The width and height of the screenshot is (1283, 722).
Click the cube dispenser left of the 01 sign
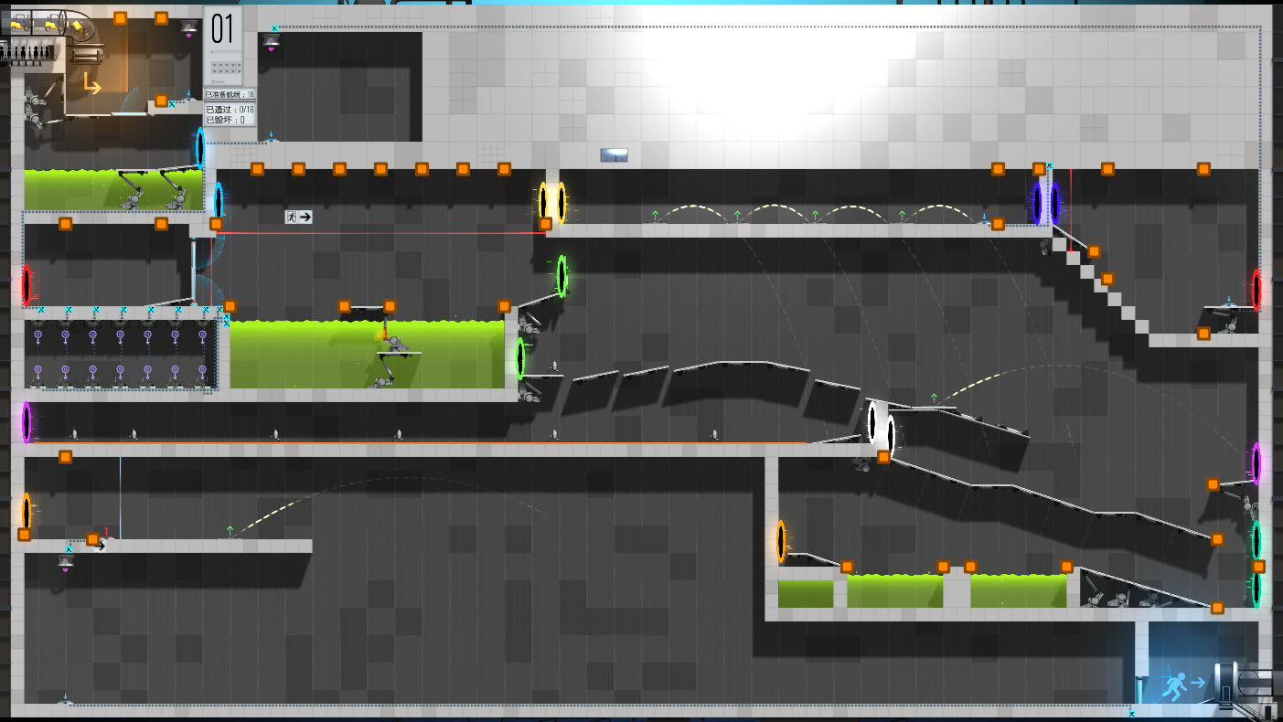pyautogui.click(x=189, y=28)
